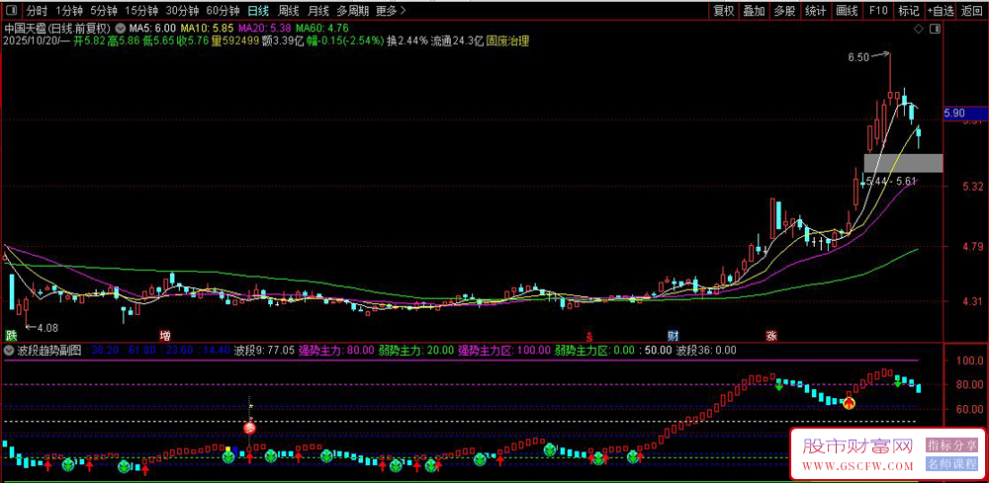
Task: Select the 60分钟 period tab
Action: pos(224,11)
